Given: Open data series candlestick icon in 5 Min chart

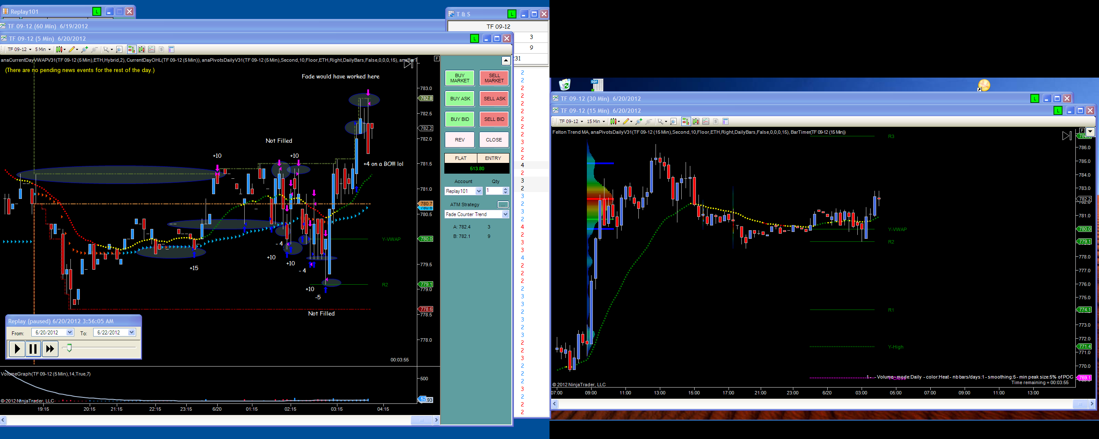Looking at the screenshot, I should 142,49.
